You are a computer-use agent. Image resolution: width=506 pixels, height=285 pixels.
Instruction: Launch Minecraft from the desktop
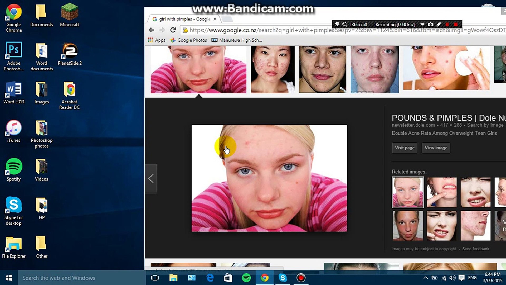[69, 15]
